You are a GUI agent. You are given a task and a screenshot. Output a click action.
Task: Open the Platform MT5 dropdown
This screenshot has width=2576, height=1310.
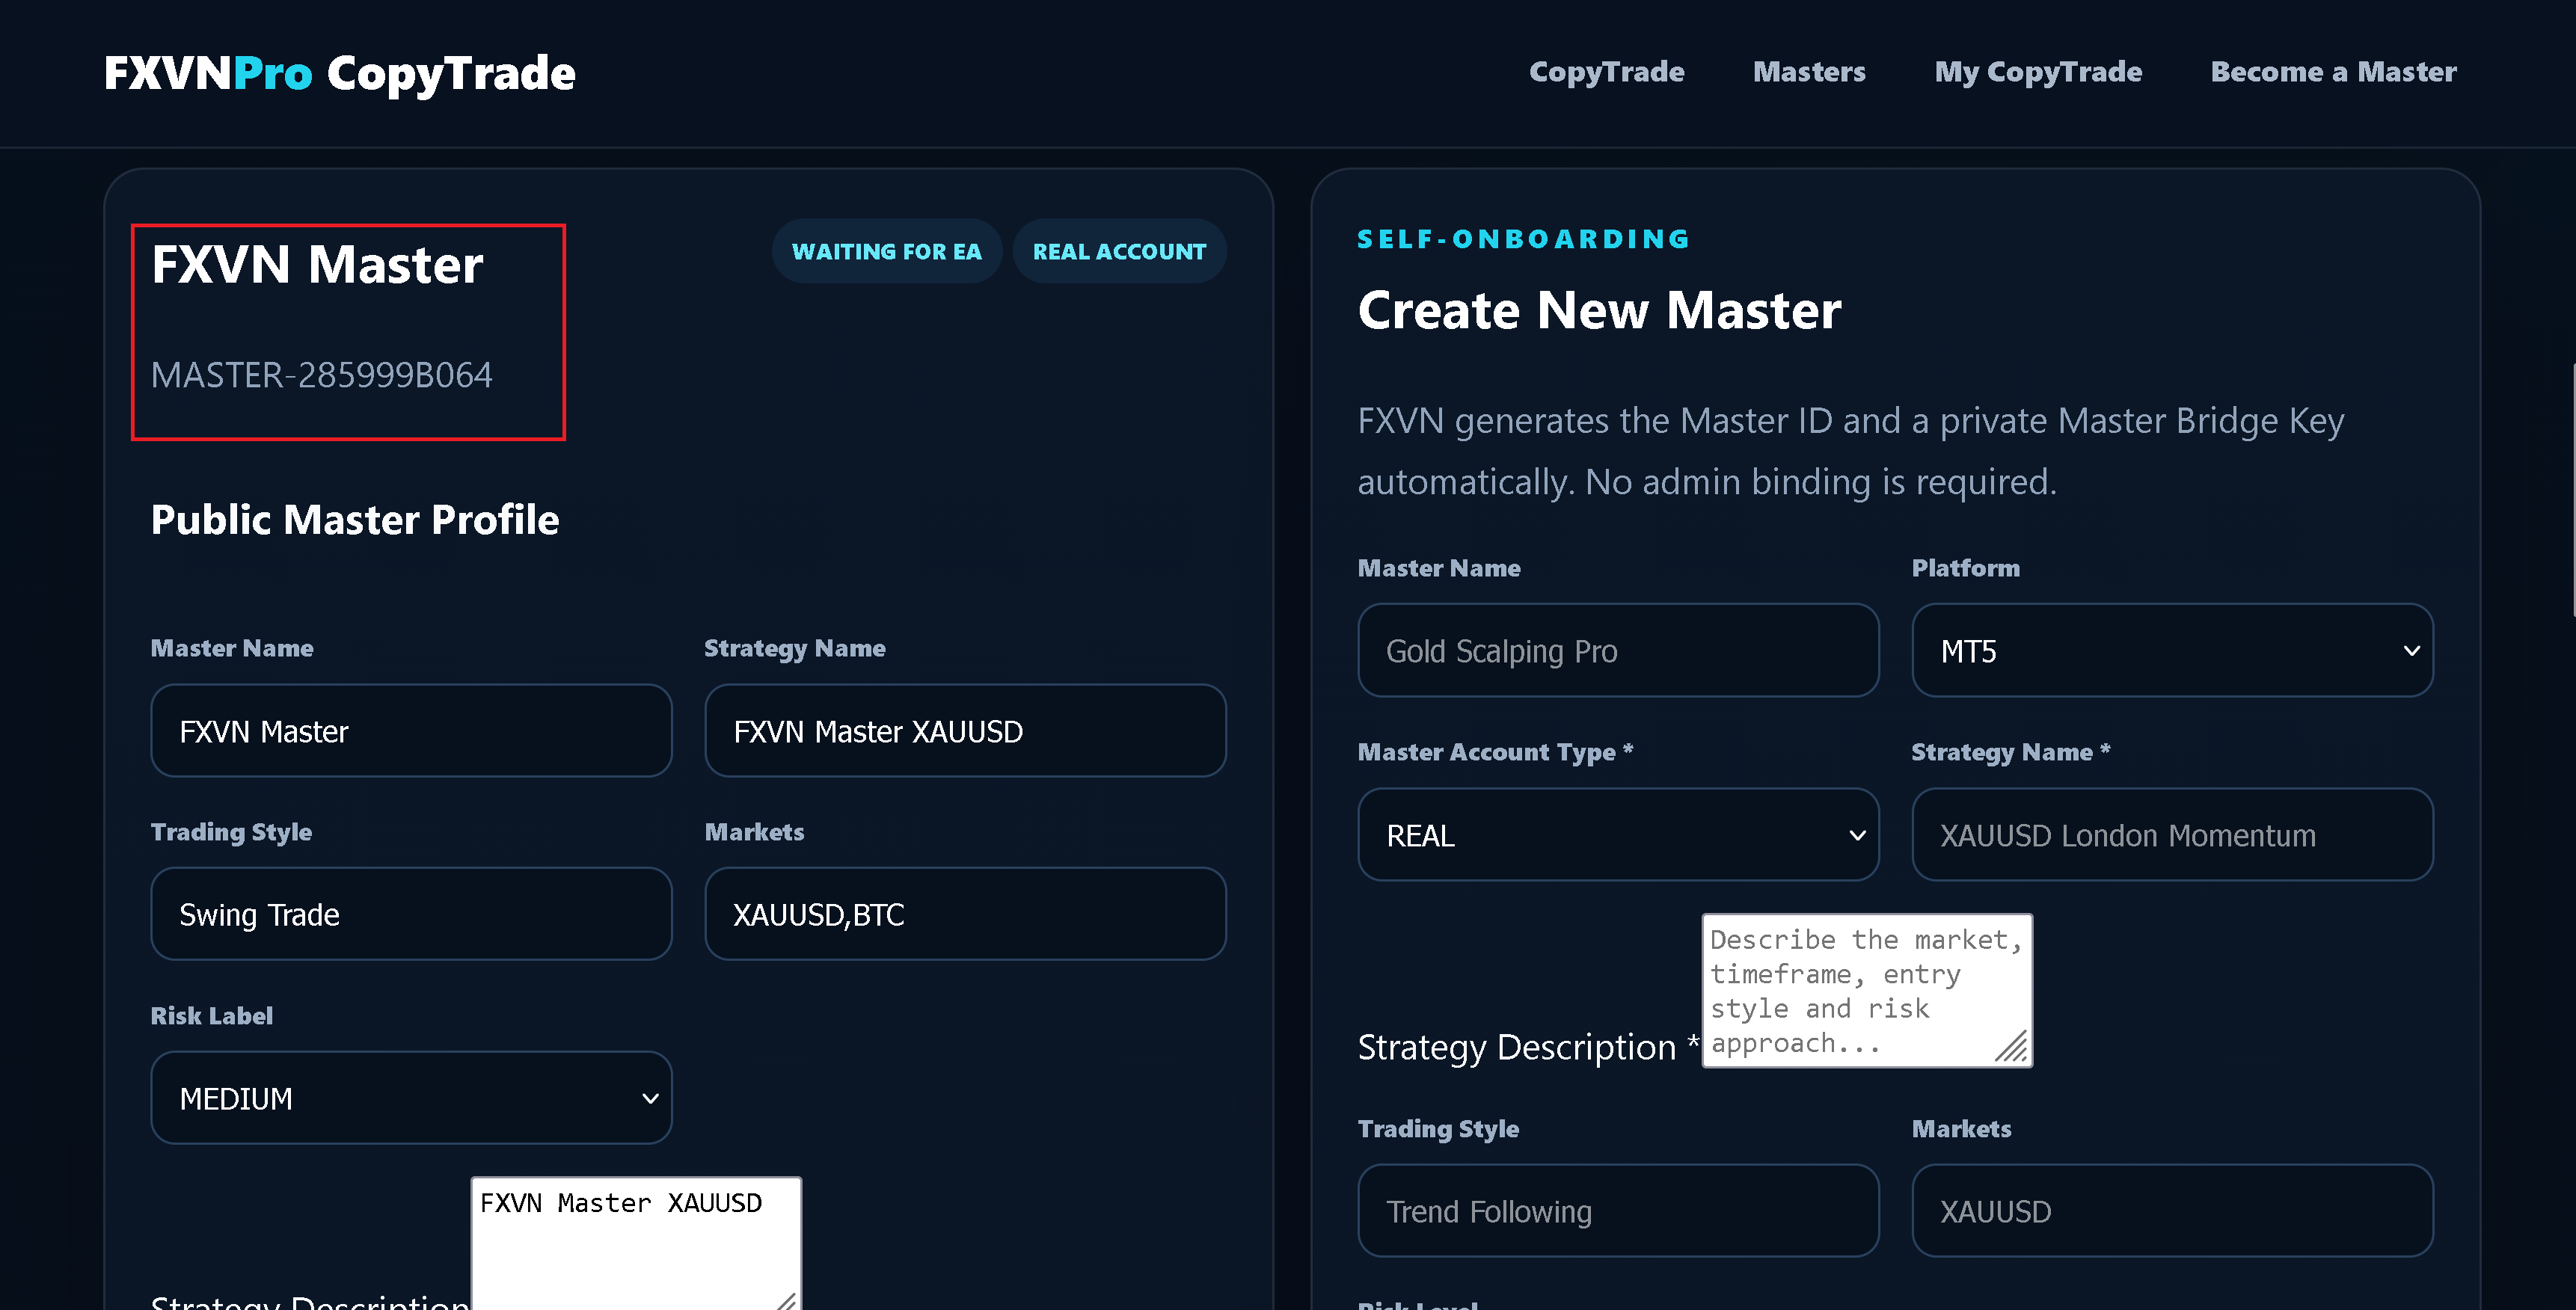click(2172, 650)
